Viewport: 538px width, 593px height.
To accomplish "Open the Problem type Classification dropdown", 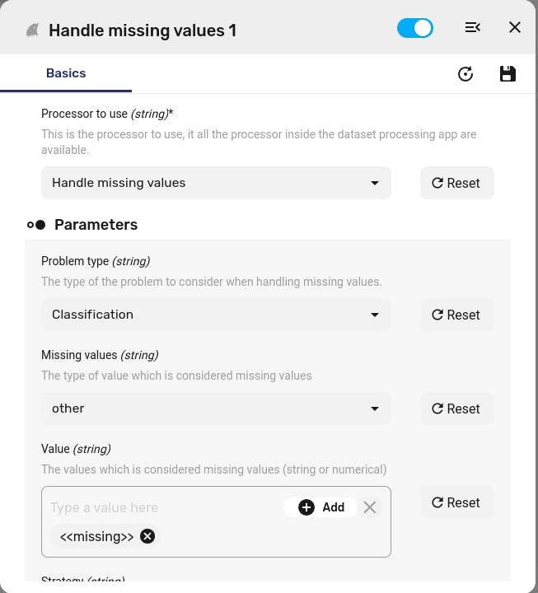I will coord(216,315).
